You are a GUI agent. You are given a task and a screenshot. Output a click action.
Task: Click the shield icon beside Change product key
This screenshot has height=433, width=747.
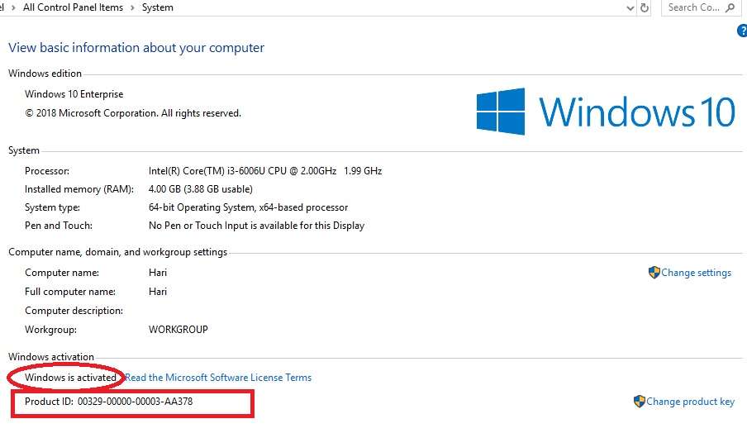coord(640,402)
